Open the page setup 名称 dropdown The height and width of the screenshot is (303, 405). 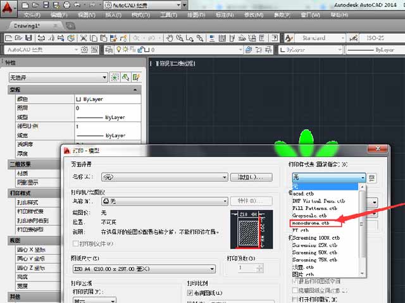[165, 177]
